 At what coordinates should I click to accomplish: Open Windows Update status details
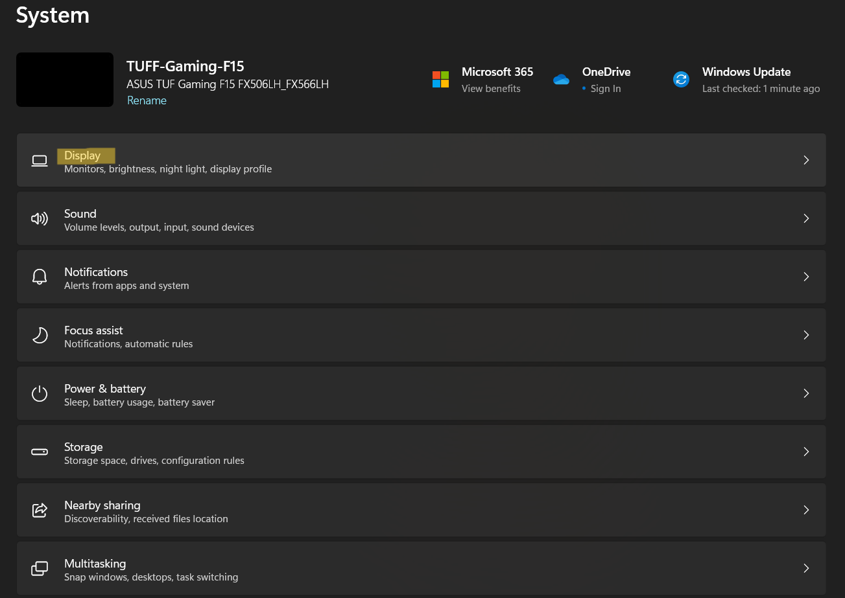pos(761,88)
